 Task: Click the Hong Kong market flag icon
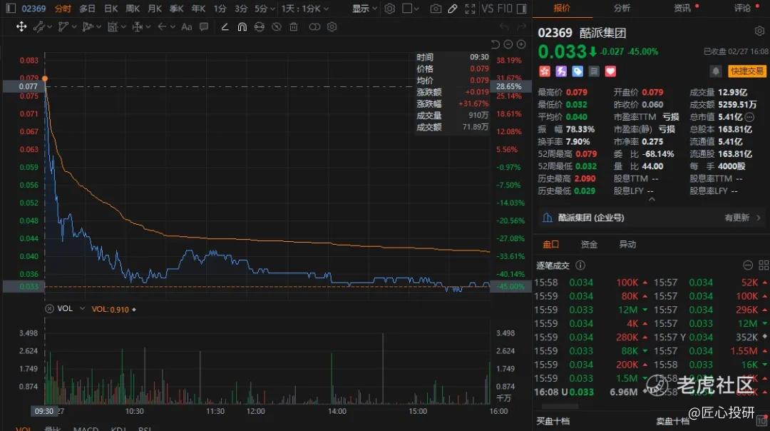[x=544, y=71]
